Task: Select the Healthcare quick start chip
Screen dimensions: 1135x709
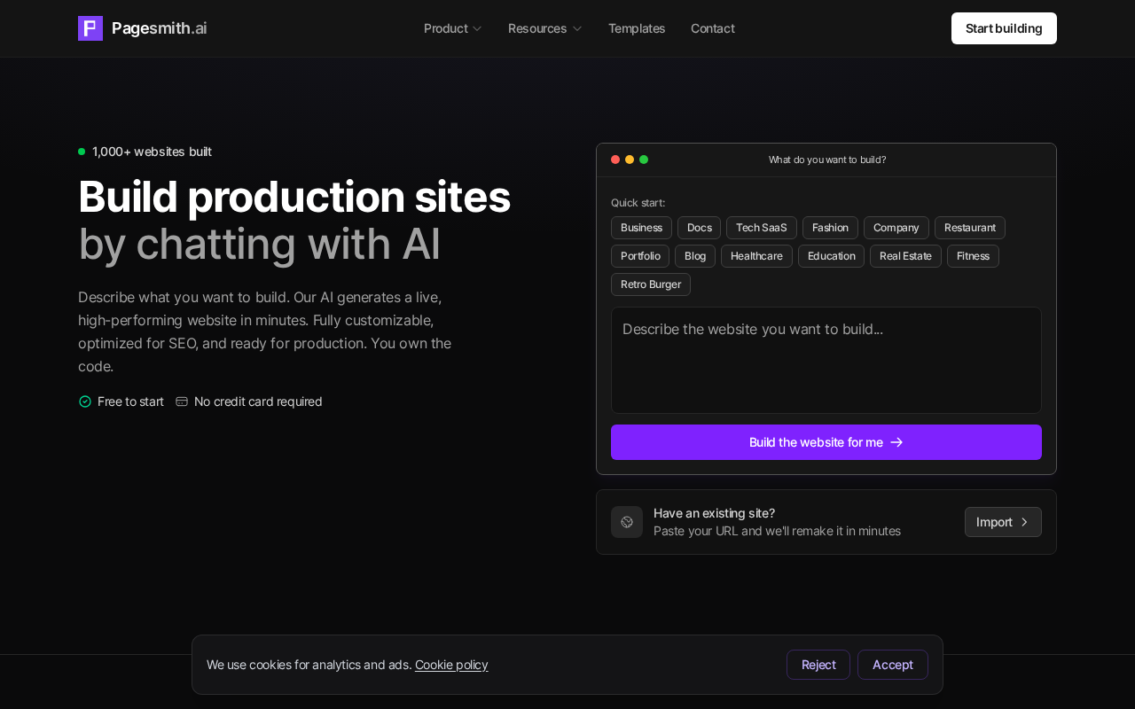Action: tap(756, 256)
